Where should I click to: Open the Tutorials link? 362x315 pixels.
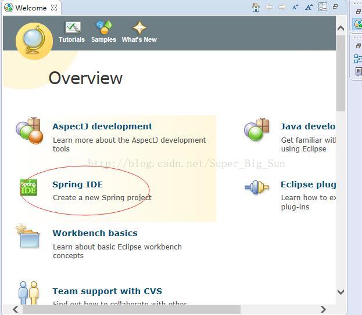(x=71, y=39)
